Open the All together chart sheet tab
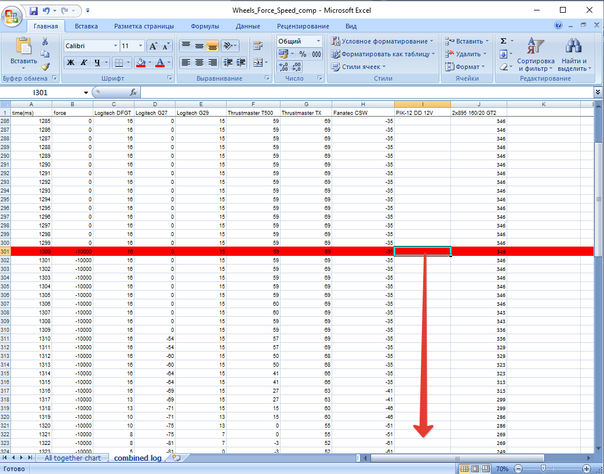Viewport: 604px width, 474px height. pos(72,458)
